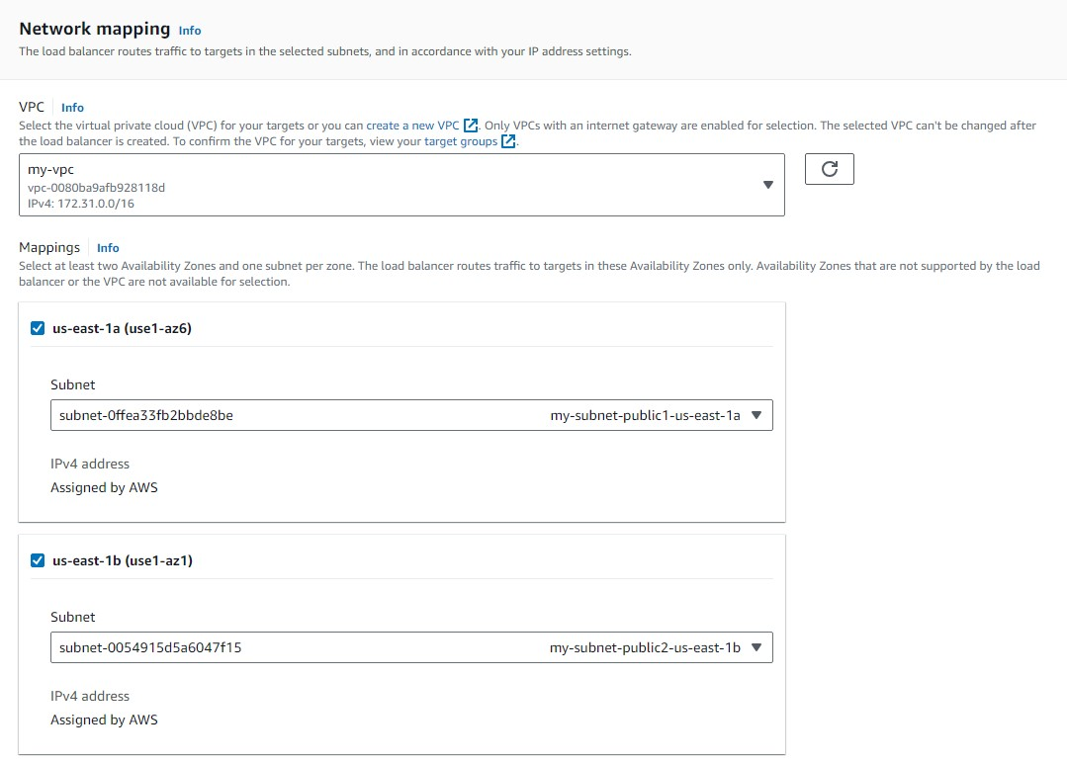Uncheck the us-east-1b availability zone checkbox
Viewport: 1067px width, 763px height.
(38, 560)
